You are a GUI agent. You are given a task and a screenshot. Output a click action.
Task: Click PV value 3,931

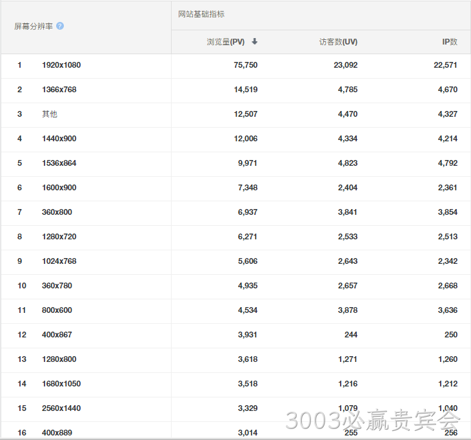point(248,335)
